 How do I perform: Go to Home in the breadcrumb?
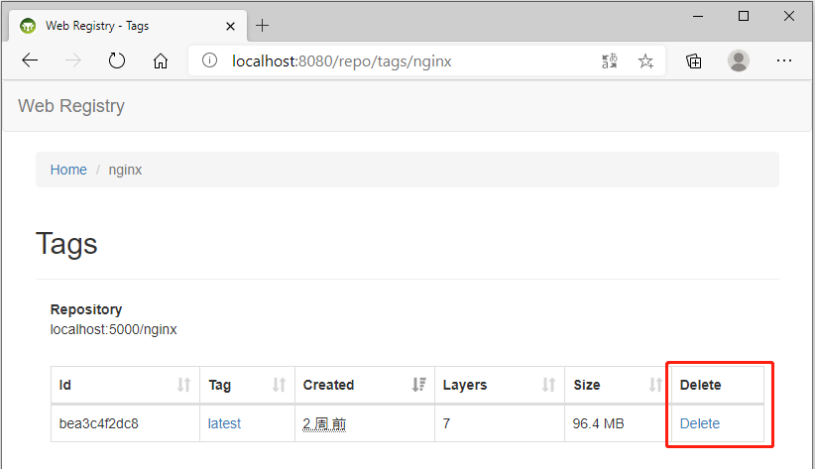(68, 170)
